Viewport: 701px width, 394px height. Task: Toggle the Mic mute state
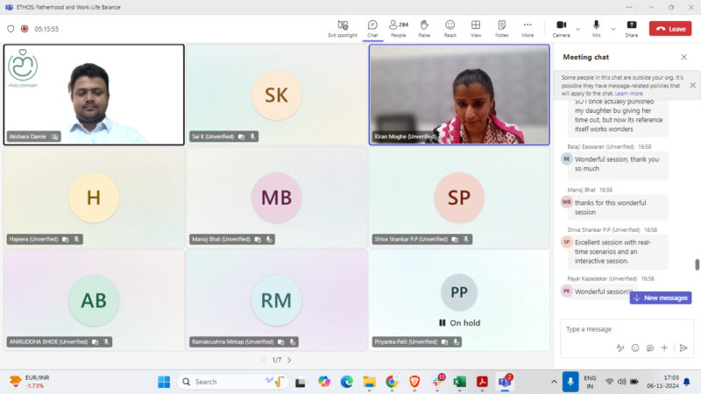597,28
